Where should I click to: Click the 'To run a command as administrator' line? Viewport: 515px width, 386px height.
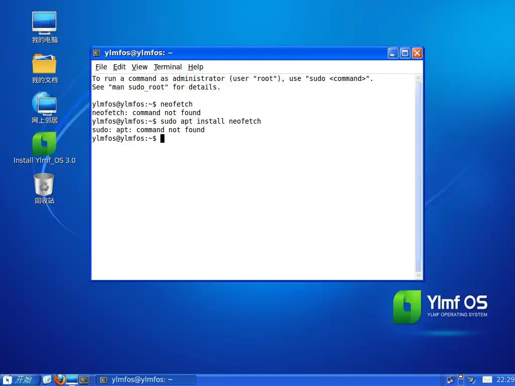tap(232, 78)
